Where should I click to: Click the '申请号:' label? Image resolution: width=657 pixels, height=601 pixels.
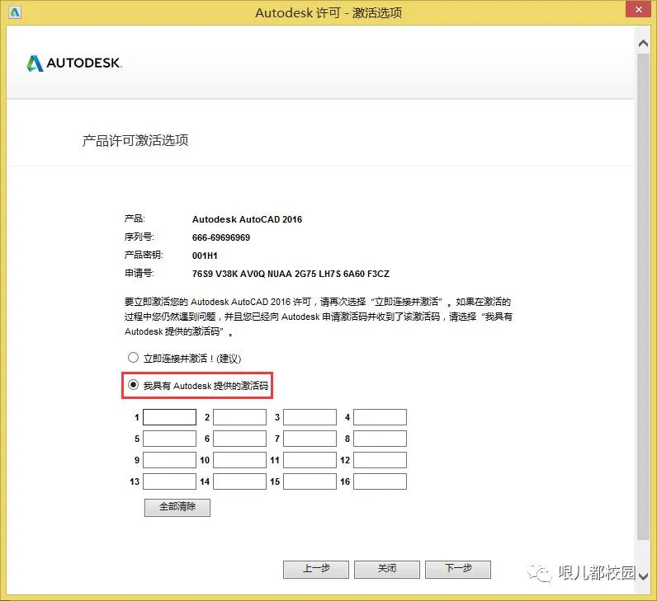point(139,274)
